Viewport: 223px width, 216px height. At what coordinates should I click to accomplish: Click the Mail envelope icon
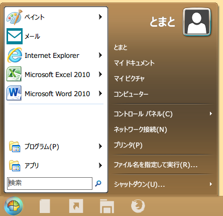pyautogui.click(x=15, y=36)
